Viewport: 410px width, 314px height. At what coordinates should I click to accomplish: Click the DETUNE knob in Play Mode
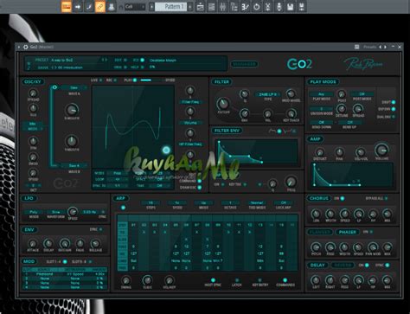coord(342,109)
